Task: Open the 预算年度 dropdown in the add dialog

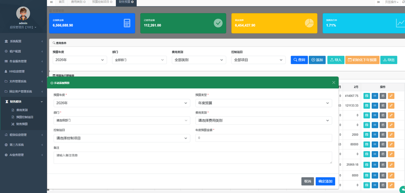Action: [x=121, y=103]
